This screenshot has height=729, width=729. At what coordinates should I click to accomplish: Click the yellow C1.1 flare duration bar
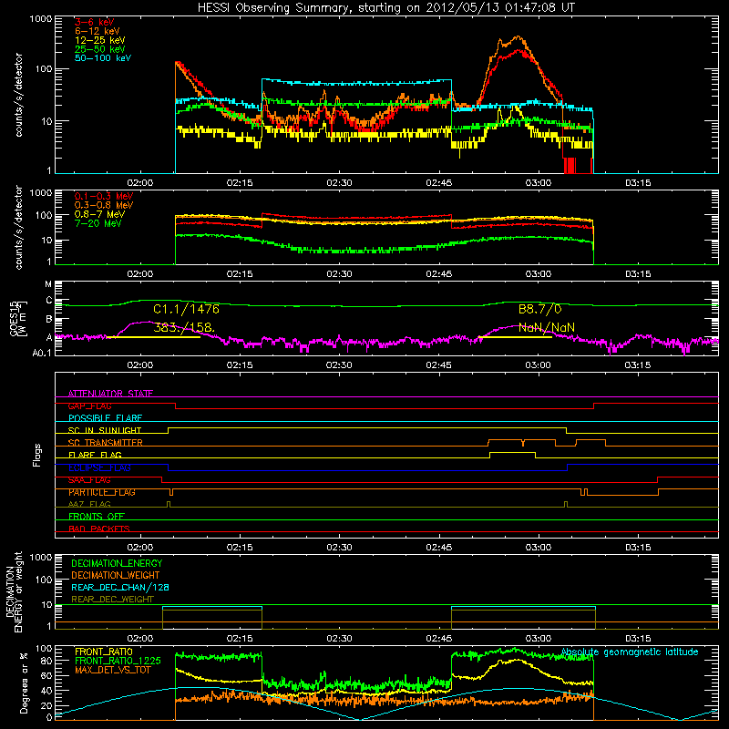(x=153, y=337)
